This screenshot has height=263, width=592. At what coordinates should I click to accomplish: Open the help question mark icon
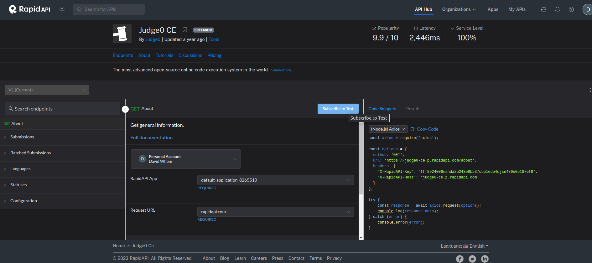[571, 9]
